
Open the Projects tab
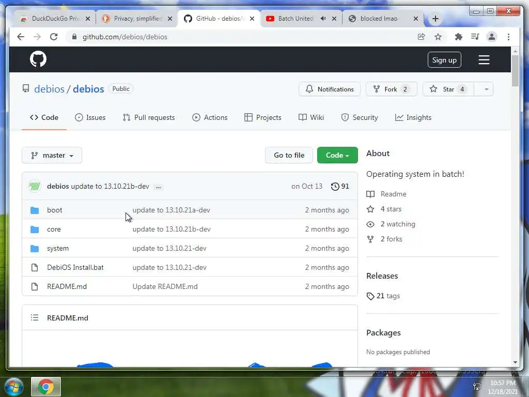[263, 117]
